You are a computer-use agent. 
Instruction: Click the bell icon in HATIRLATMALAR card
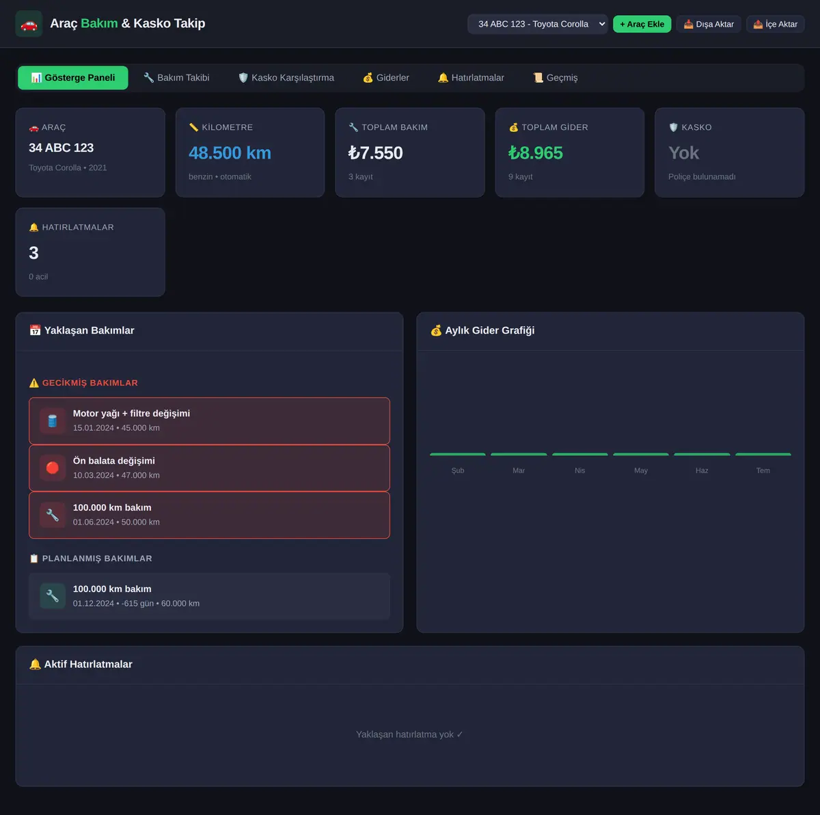pos(34,228)
